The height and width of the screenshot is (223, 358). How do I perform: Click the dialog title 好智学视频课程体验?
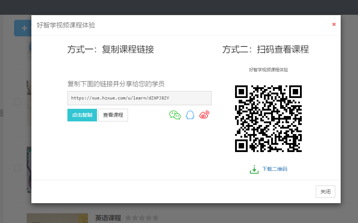click(66, 25)
